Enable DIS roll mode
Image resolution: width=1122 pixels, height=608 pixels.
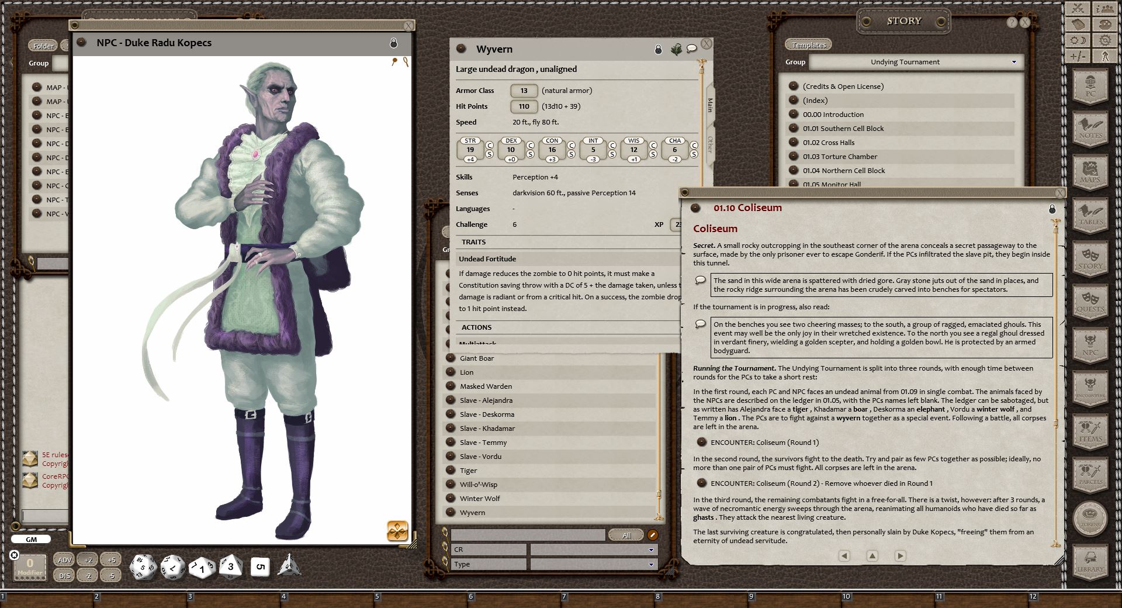64,575
